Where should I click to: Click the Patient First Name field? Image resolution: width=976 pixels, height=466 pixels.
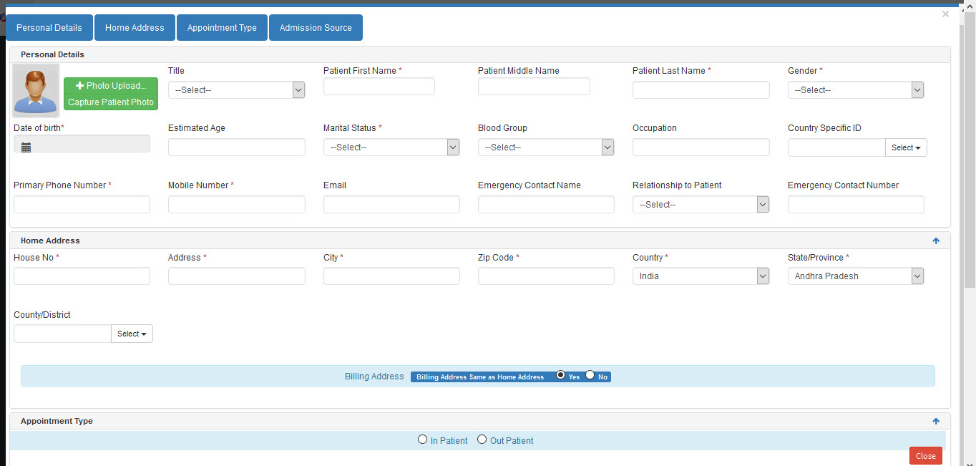pos(379,87)
